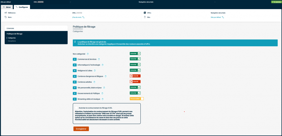282x136 pixels.
Task: Enable Autoriser le contournement du filtrage d'URL
Action: pos(76,108)
